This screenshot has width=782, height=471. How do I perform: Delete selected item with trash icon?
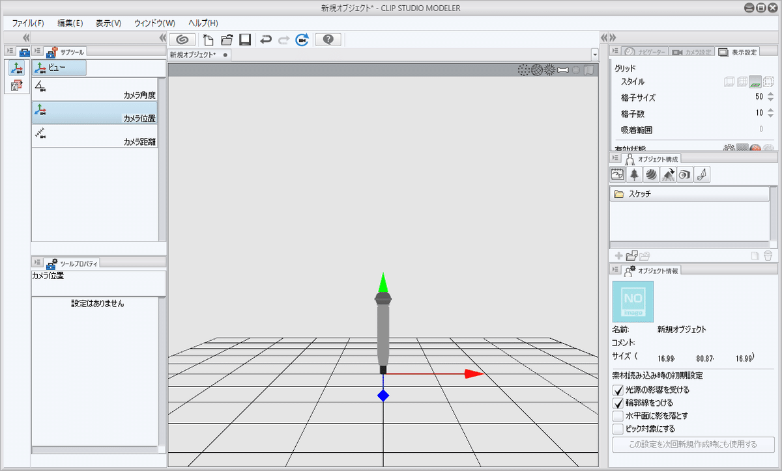click(x=768, y=256)
